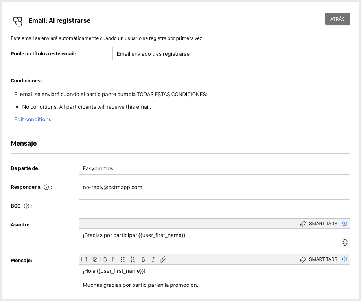Apply H2 heading format
Image resolution: width=361 pixels, height=301 pixels.
(94, 259)
